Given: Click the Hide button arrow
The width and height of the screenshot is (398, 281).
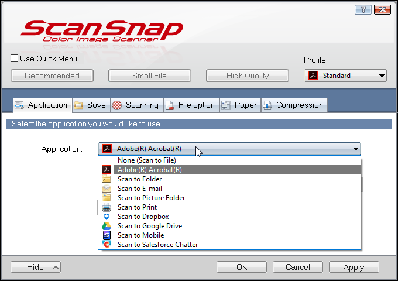Looking at the screenshot, I should tap(56, 267).
